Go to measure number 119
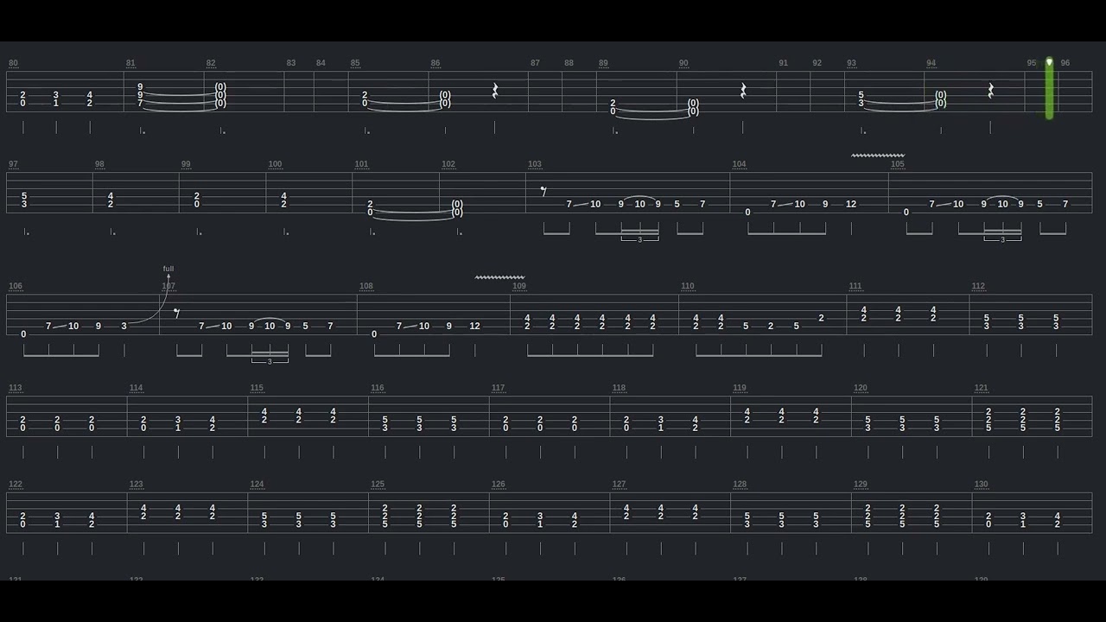1106x622 pixels. click(740, 388)
